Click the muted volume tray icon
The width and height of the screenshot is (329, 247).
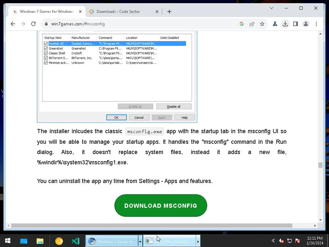click(x=281, y=241)
